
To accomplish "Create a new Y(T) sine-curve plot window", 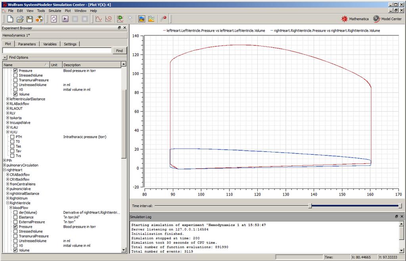I will click(99, 19).
